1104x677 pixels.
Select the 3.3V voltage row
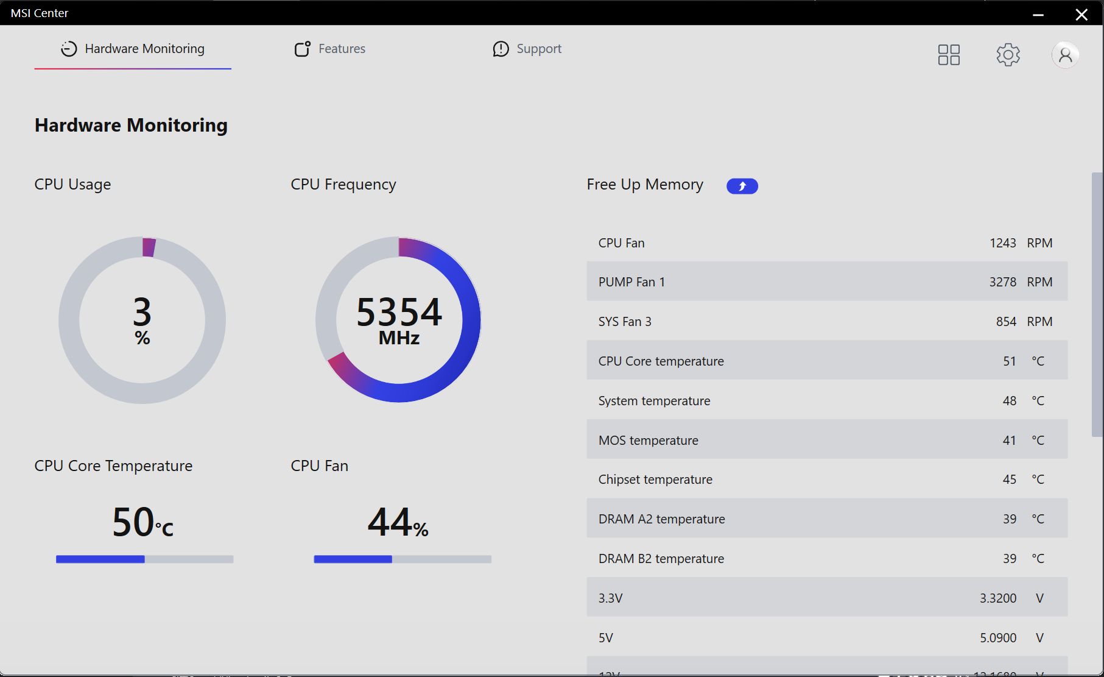pyautogui.click(x=827, y=598)
